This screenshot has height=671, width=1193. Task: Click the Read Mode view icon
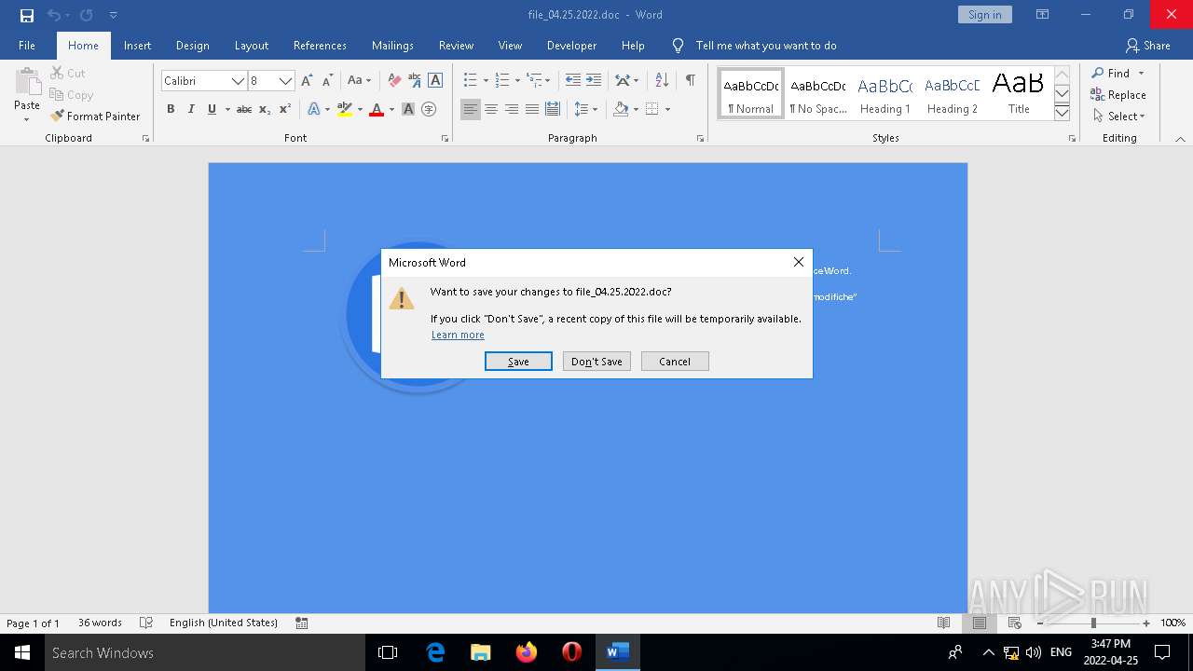pos(943,623)
